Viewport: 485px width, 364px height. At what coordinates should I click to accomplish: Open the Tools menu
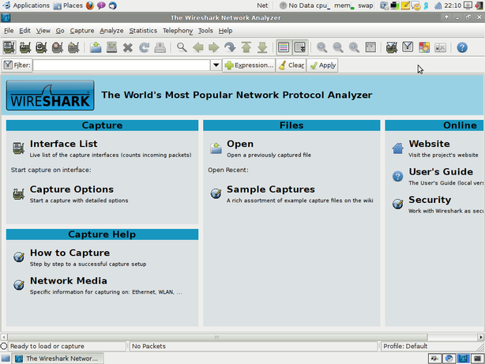[x=205, y=31]
